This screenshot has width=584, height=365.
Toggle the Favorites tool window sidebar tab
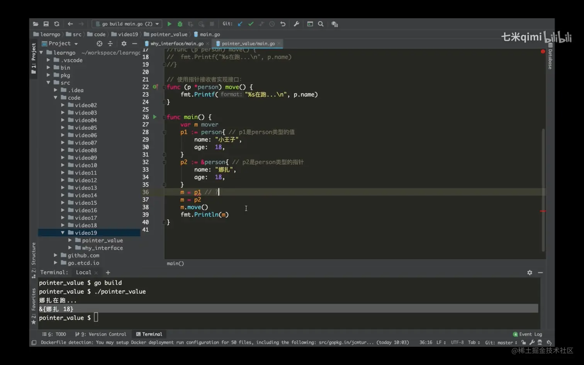34,305
